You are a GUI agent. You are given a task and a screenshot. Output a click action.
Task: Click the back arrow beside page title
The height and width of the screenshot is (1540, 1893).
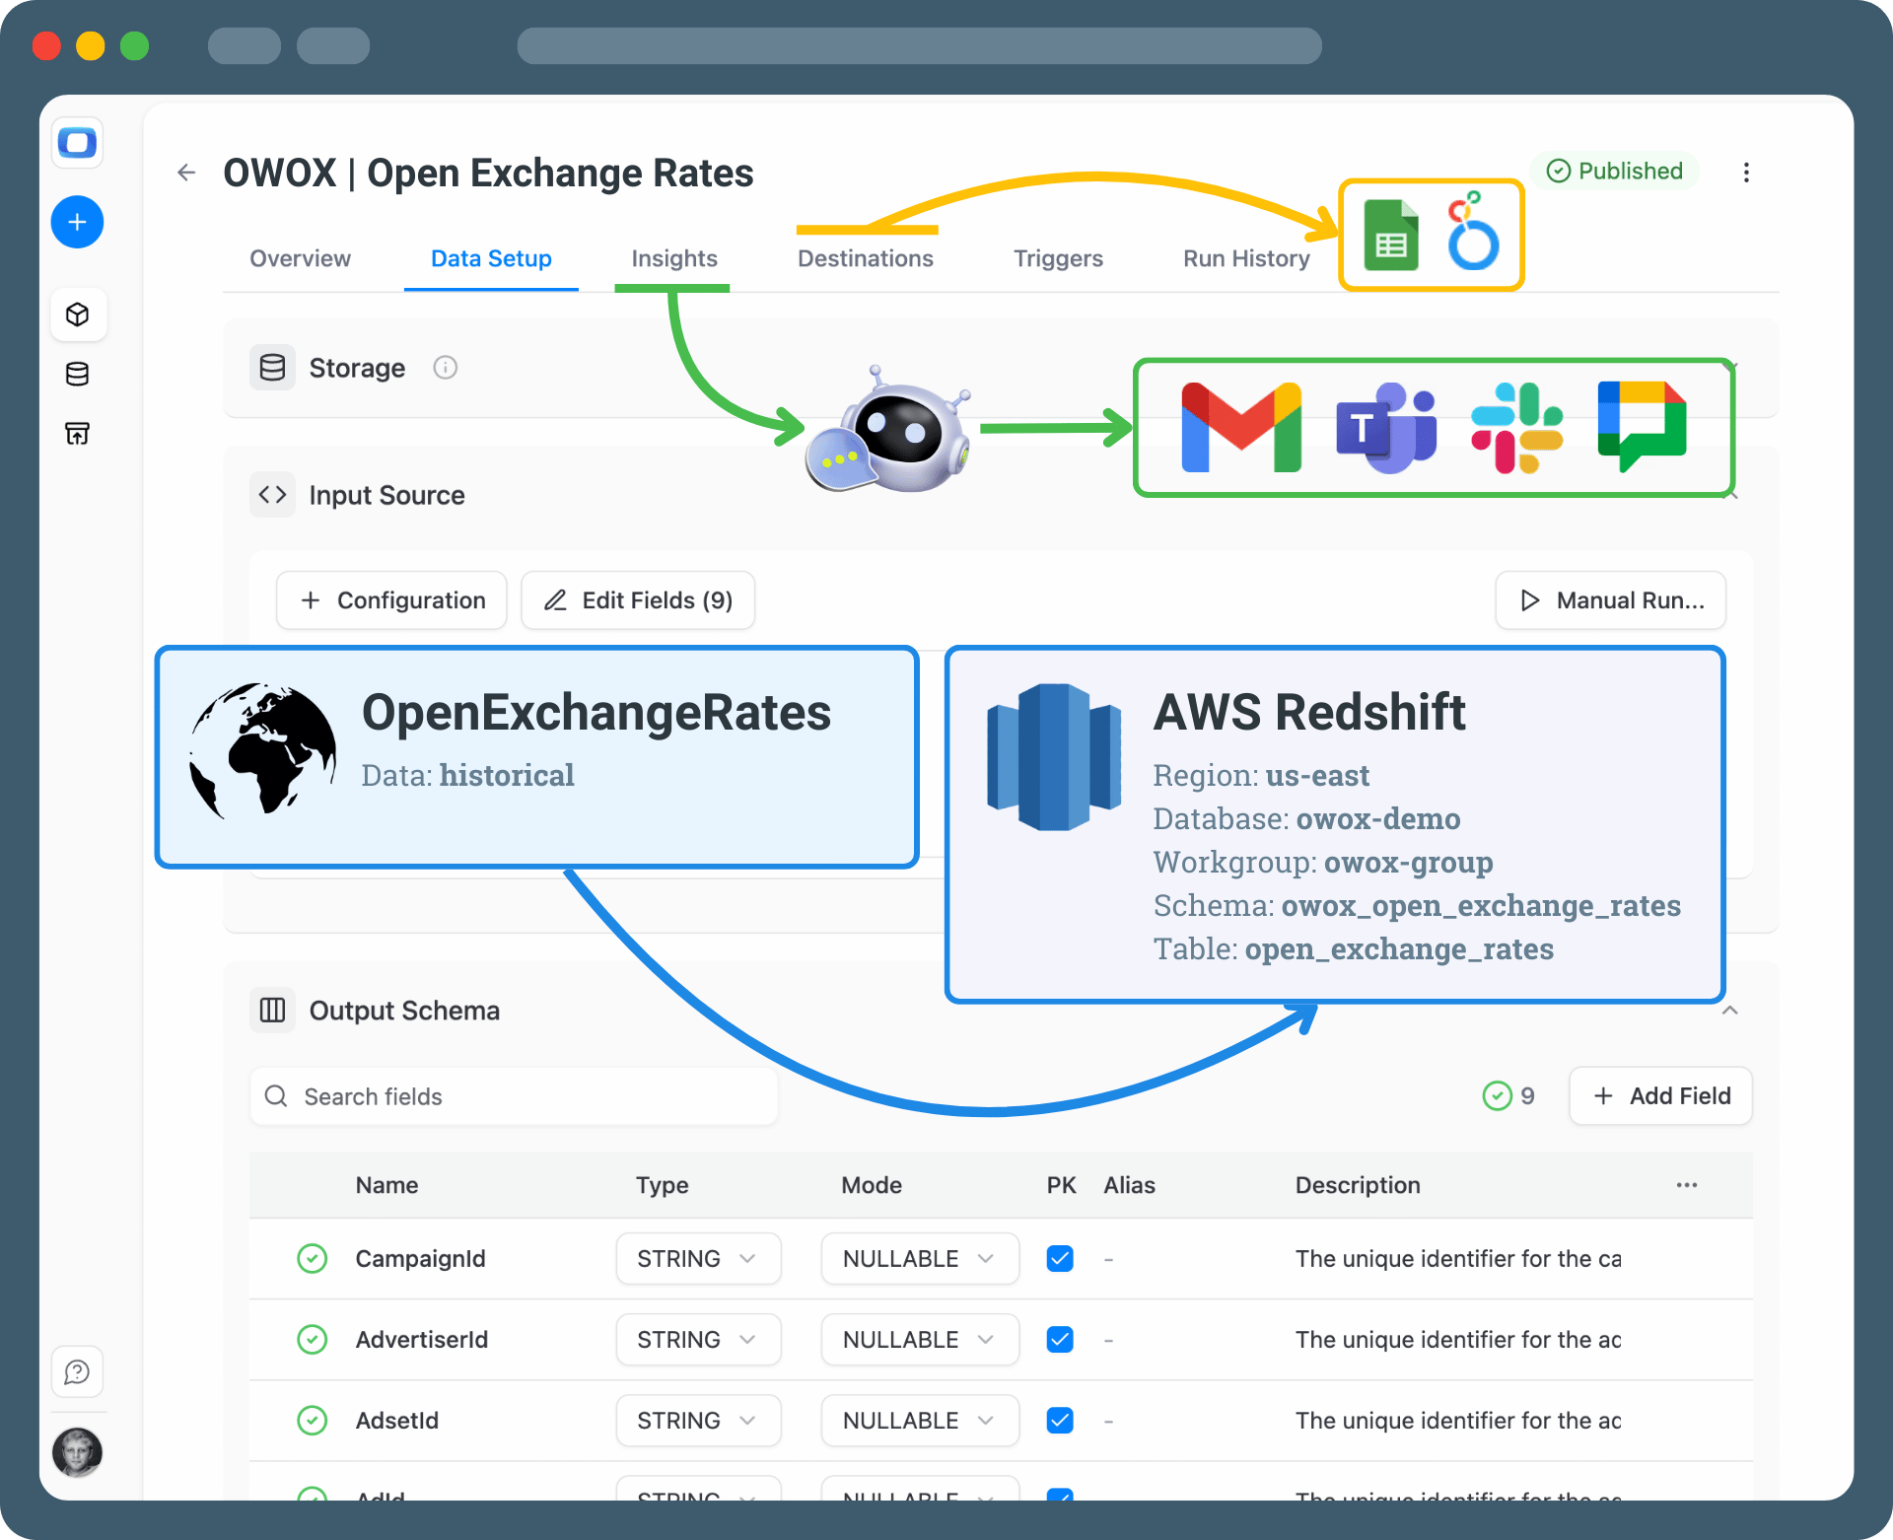(186, 174)
